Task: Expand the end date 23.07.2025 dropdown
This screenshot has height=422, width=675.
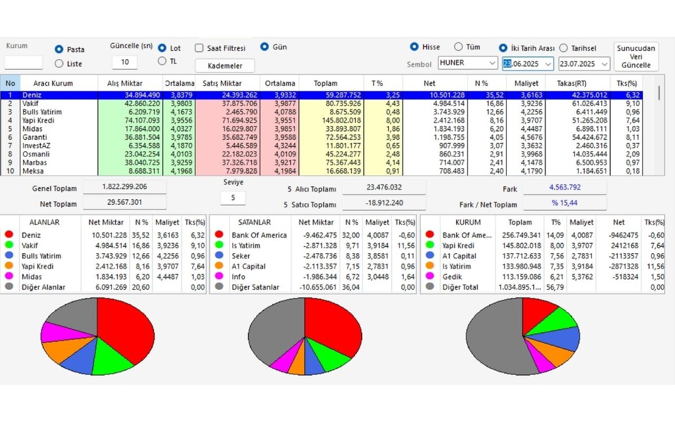Action: pos(604,64)
